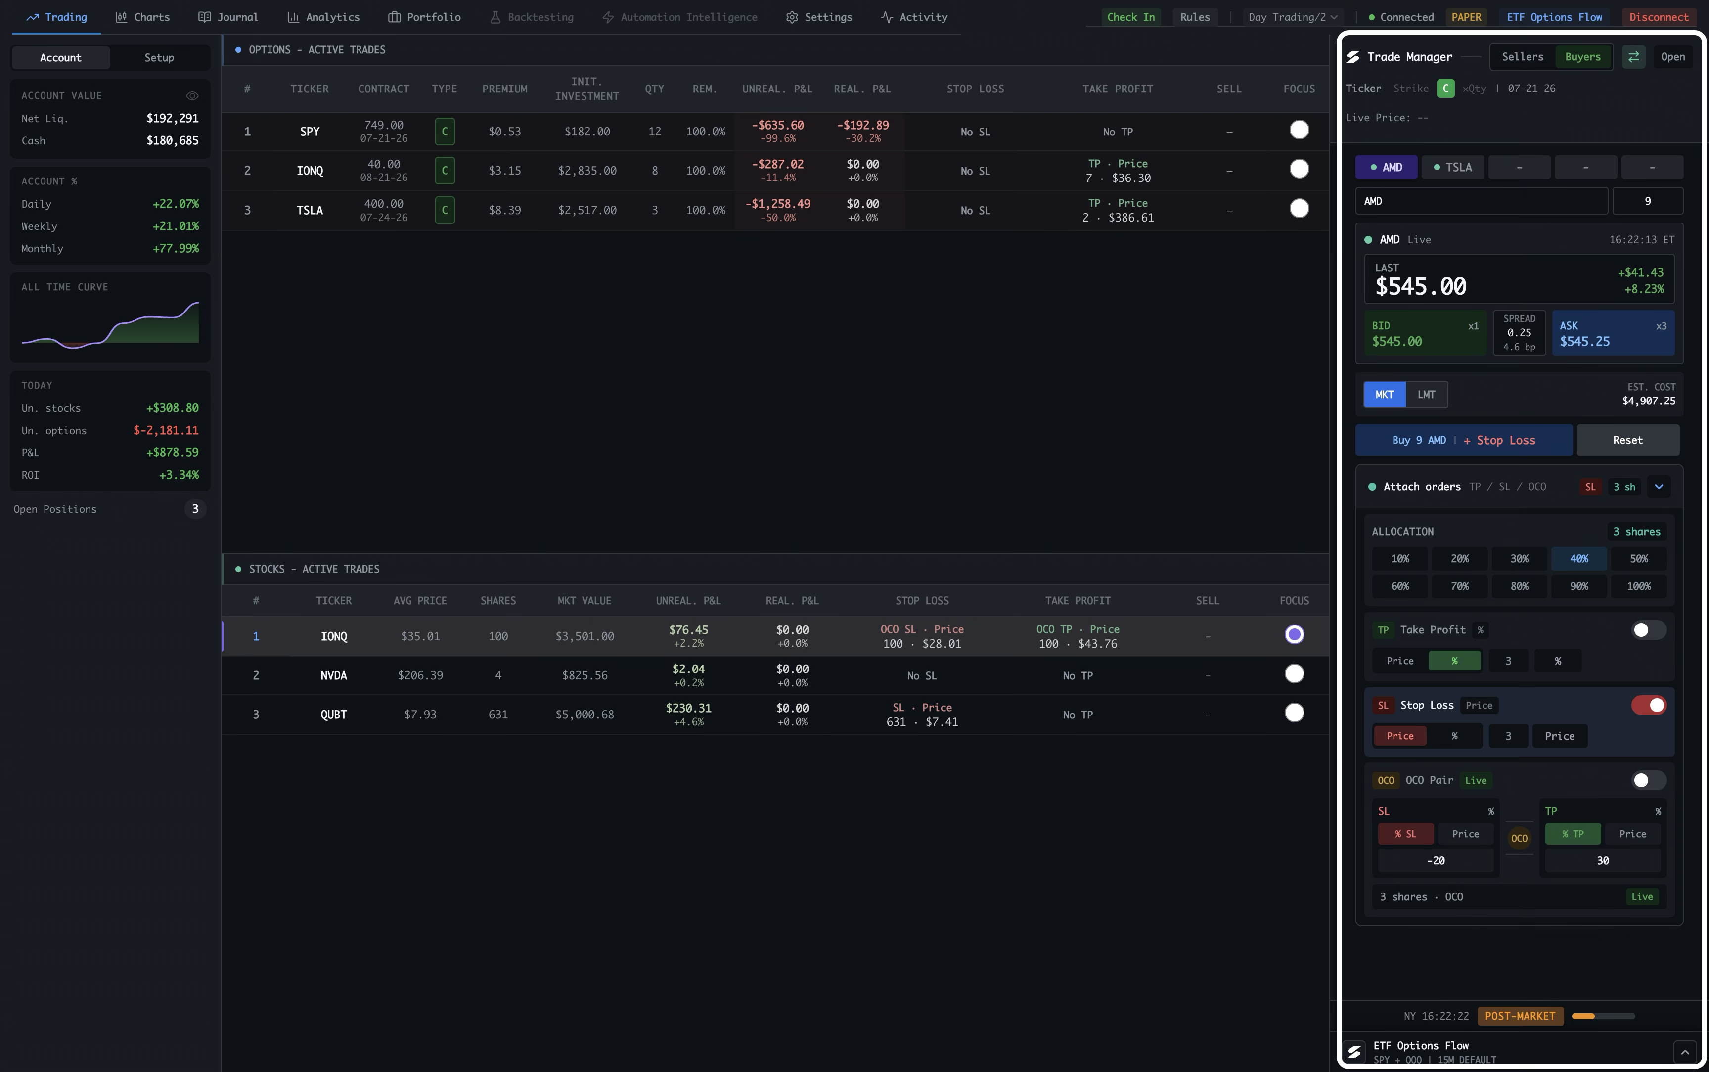Click the swap arrows icon beside Buyers

coord(1633,57)
